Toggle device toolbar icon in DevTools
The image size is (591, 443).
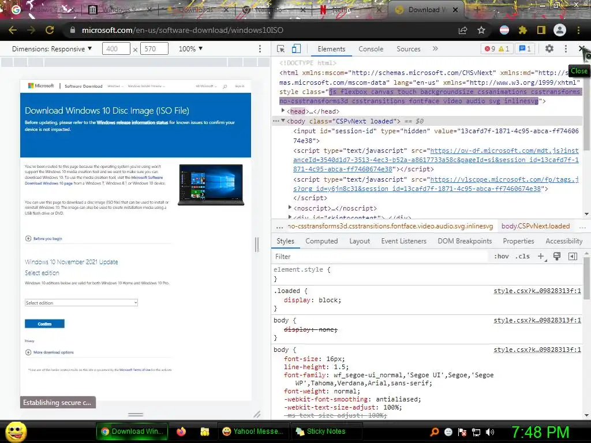[x=296, y=49]
